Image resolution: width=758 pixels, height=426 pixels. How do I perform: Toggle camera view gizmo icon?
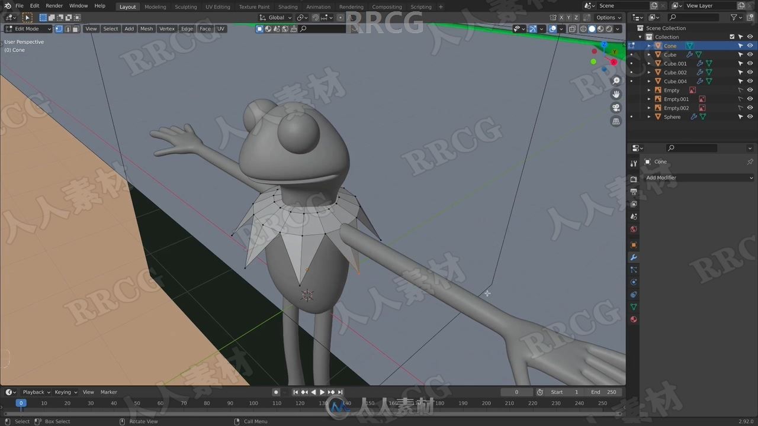(x=616, y=108)
